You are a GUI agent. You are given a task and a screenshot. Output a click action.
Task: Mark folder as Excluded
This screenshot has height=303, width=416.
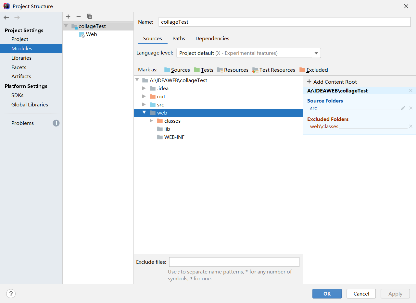pos(314,70)
